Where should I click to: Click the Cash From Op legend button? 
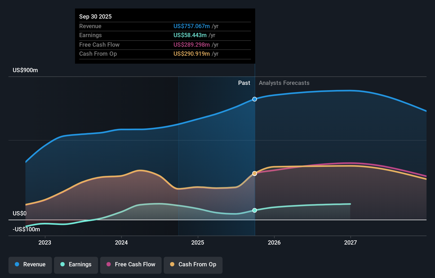[193, 265]
